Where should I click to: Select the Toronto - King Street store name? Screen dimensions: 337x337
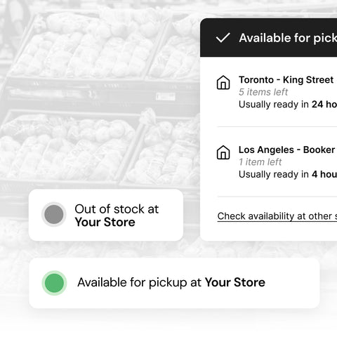[x=286, y=80]
